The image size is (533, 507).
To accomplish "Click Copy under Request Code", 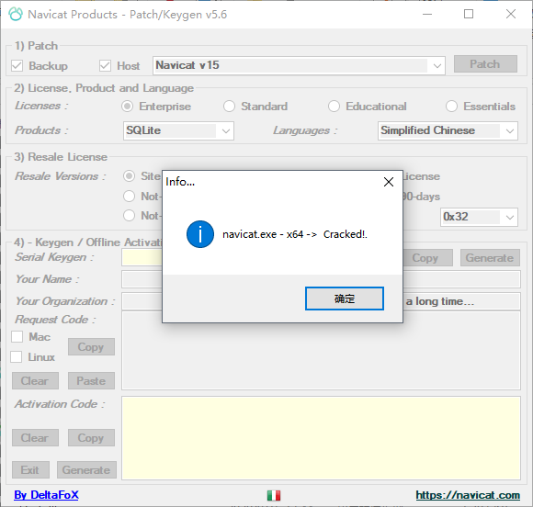I will pos(91,346).
